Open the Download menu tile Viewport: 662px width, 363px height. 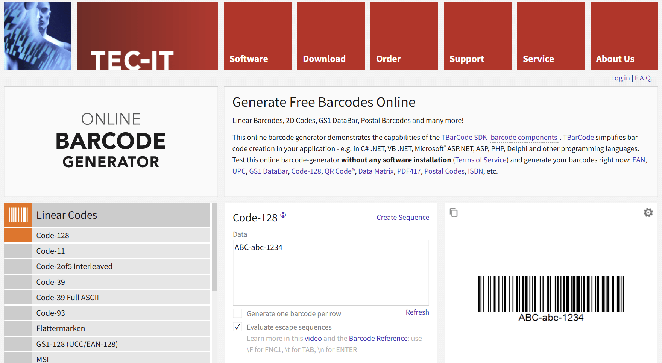331,36
